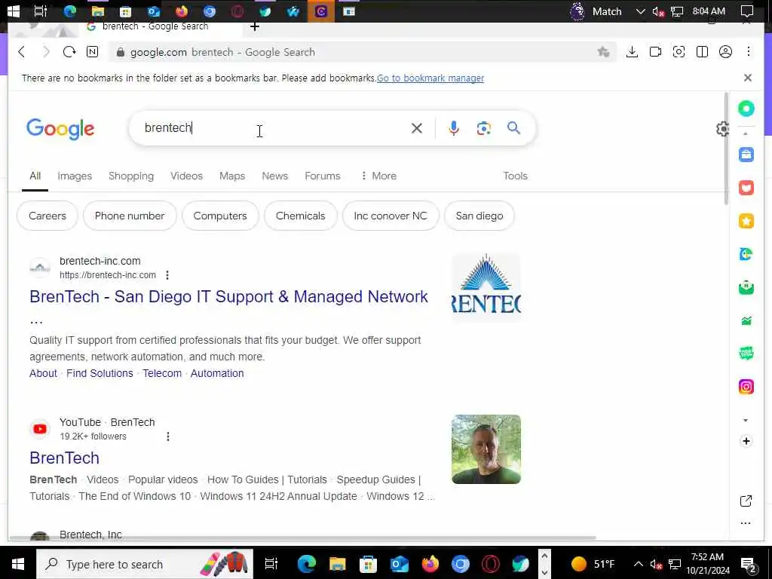Clear the brentech search text
The image size is (772, 579).
click(416, 128)
